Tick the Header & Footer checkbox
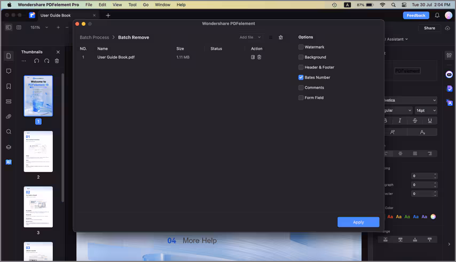 coord(301,67)
